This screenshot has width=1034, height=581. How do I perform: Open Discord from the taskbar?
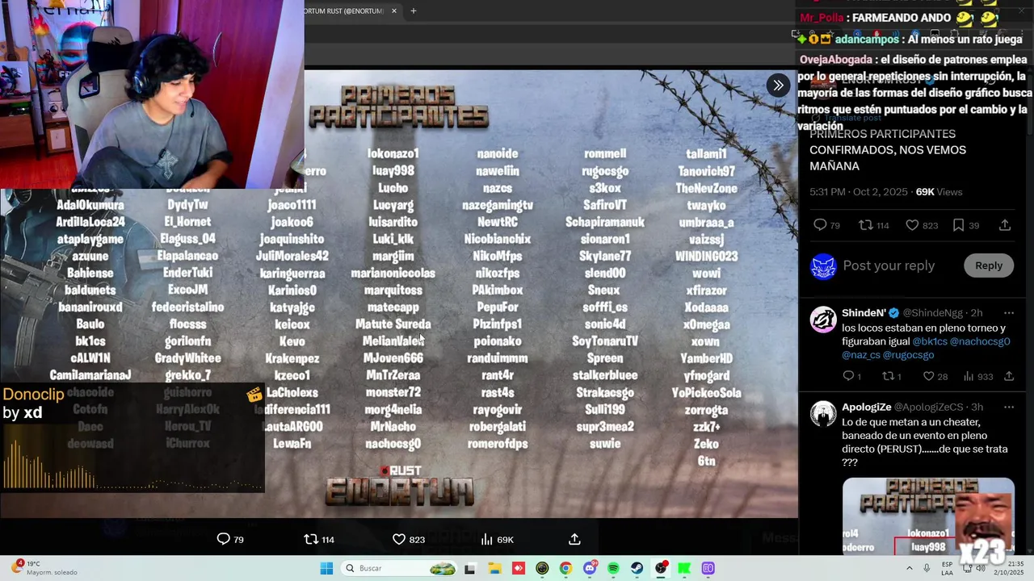590,568
